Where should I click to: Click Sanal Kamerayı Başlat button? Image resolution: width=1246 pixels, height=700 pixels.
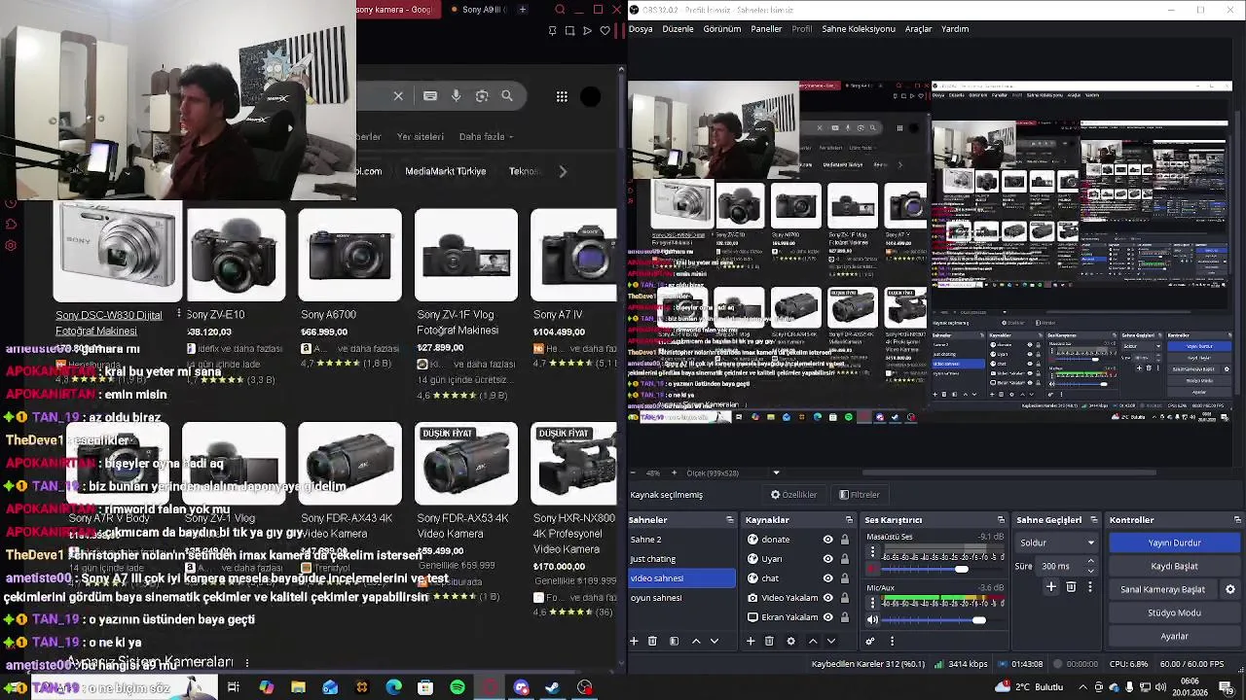pyautogui.click(x=1162, y=589)
